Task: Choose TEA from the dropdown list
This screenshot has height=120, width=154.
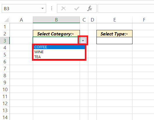Action: tap(59, 57)
